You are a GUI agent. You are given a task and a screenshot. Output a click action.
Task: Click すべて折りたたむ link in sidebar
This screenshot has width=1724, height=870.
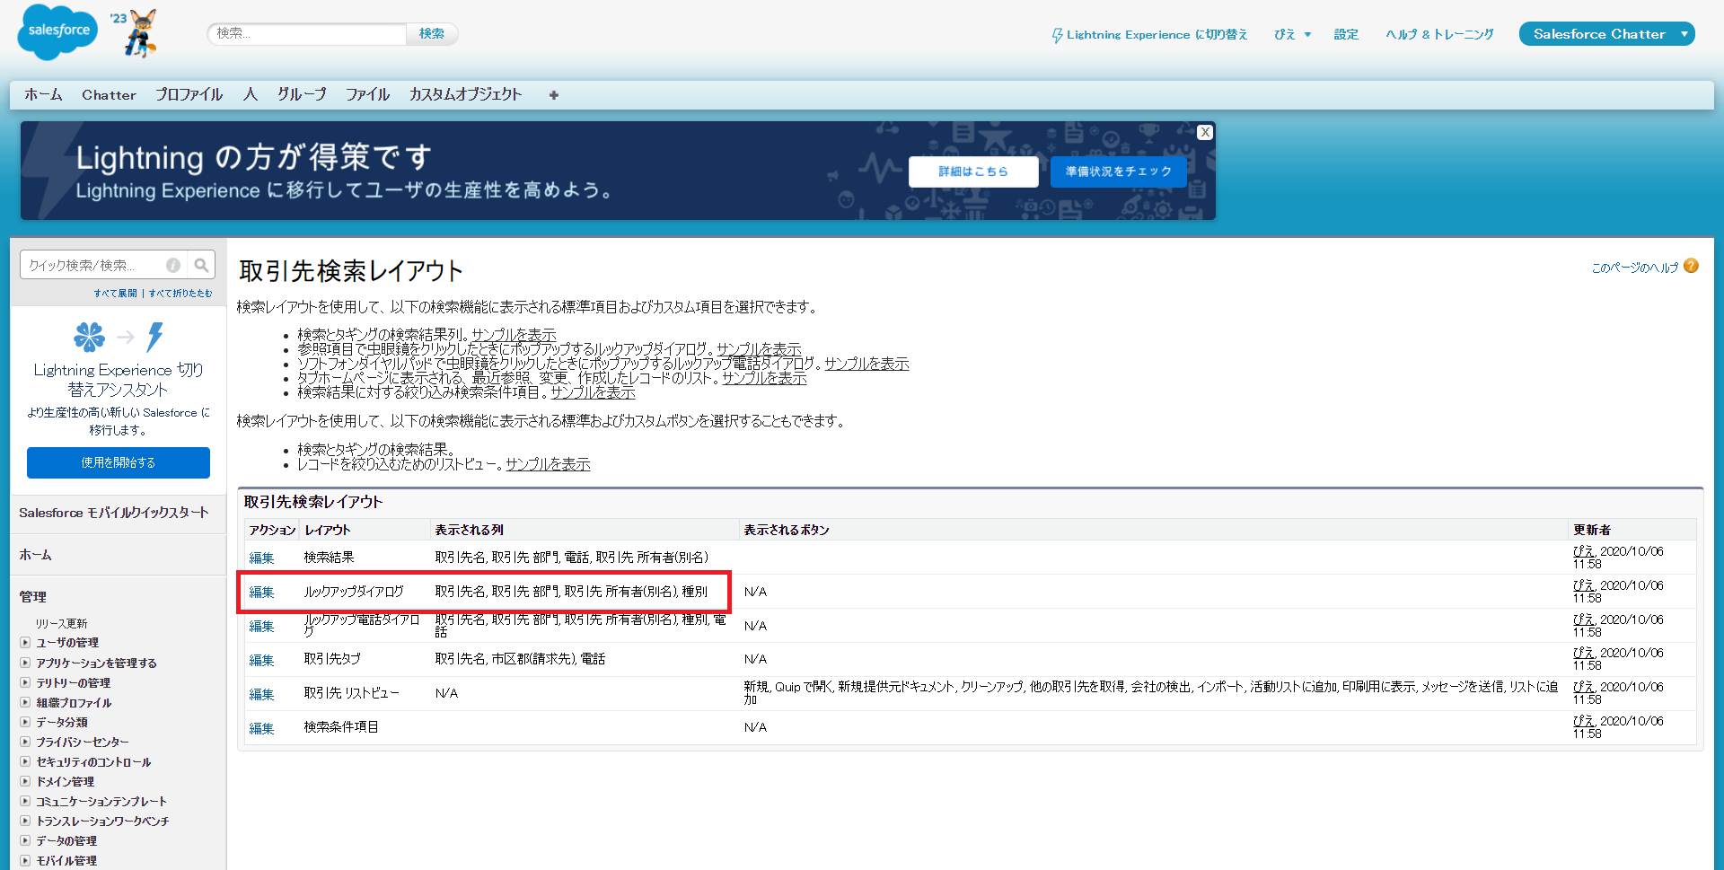point(180,294)
